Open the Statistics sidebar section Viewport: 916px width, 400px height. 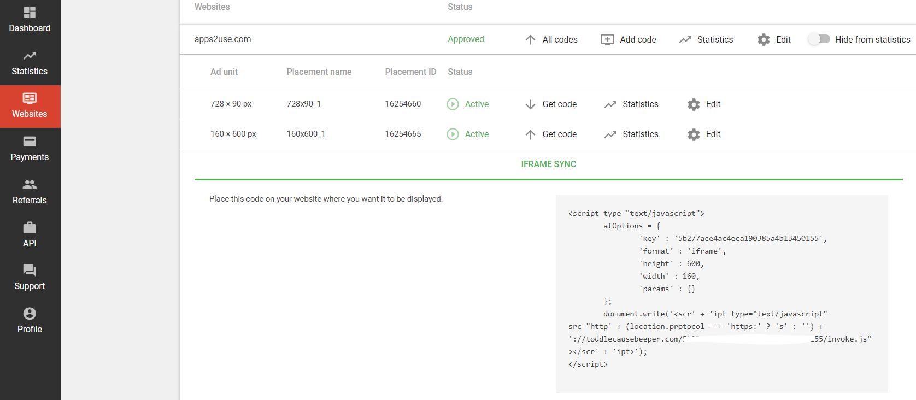click(30, 63)
